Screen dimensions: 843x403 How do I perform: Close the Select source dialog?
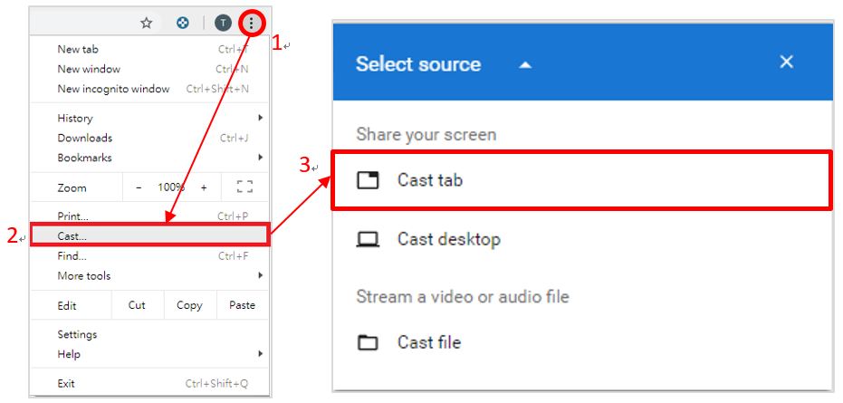(x=787, y=62)
